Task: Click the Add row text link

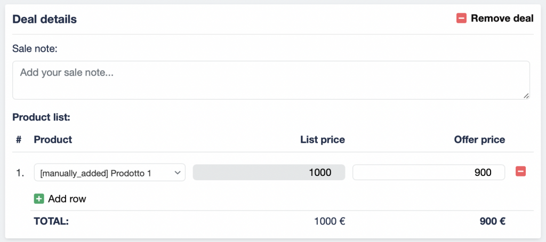Action: tap(67, 199)
